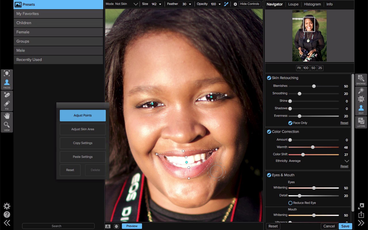Expand the Male preset category
This screenshot has width=368, height=230.
click(58, 51)
